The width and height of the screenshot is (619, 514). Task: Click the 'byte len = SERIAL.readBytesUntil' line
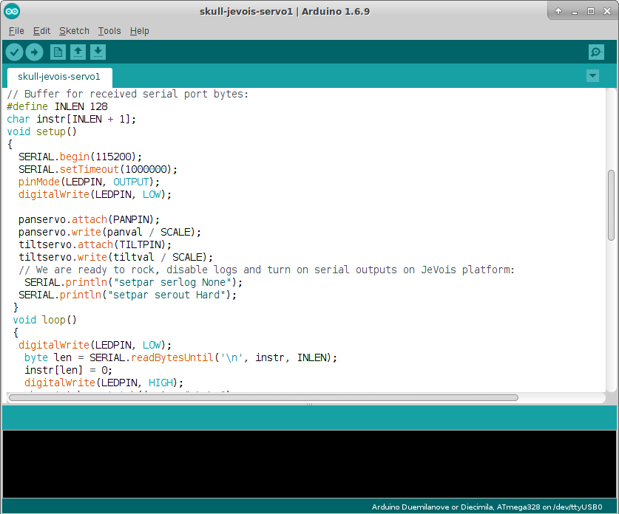(180, 358)
